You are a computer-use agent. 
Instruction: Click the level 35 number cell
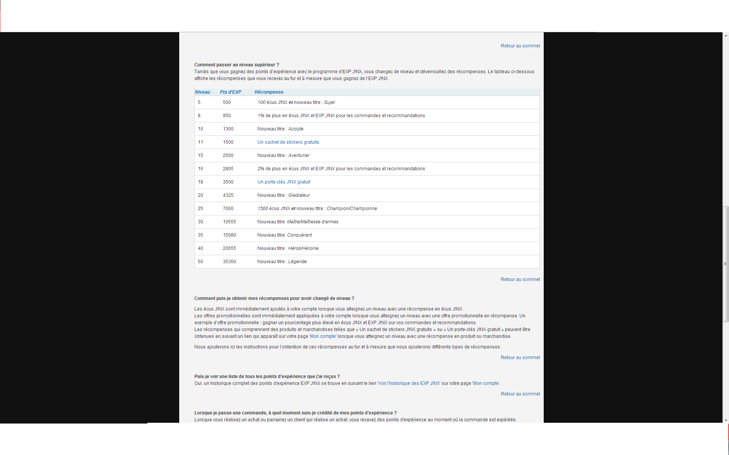200,235
